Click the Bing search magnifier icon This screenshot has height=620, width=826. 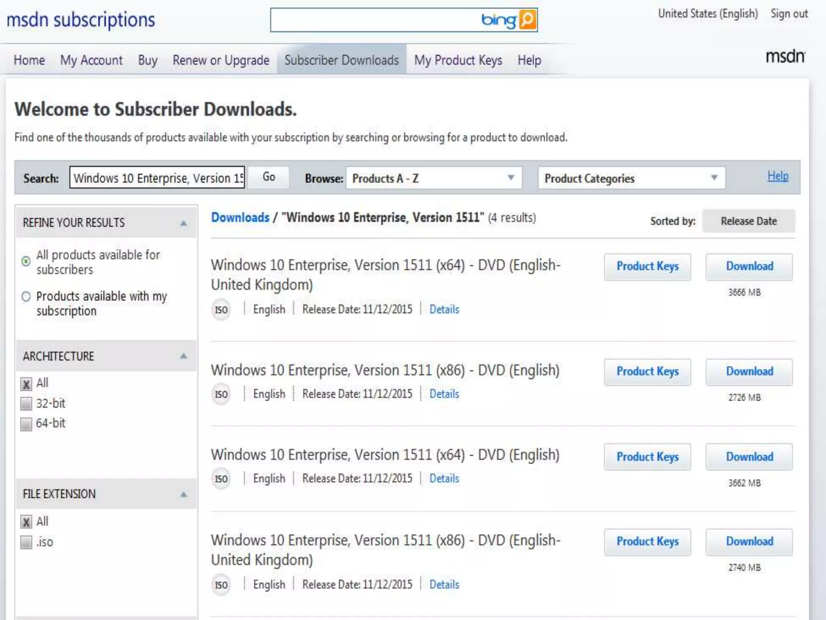coord(528,19)
